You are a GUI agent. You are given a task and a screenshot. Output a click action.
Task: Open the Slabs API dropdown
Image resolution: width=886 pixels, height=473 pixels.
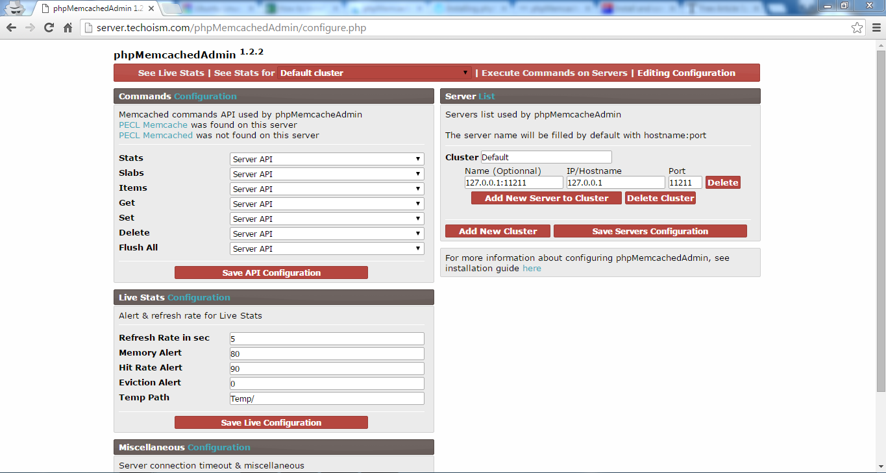pos(327,174)
